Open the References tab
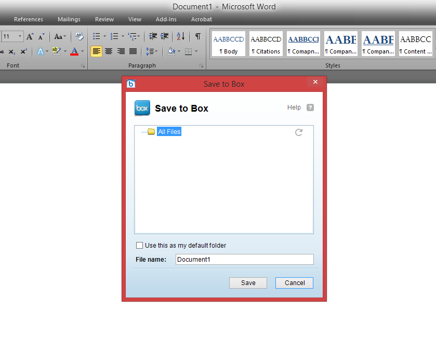The height and width of the screenshot is (351, 436). 29,19
